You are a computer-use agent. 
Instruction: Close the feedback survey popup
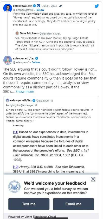coord(93,179)
